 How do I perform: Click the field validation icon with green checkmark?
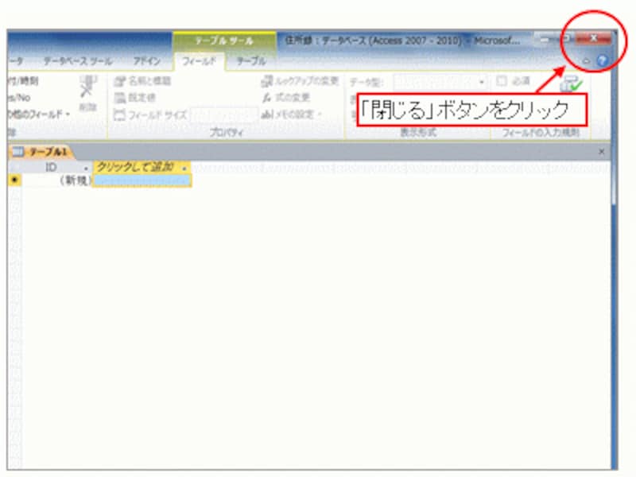point(571,84)
